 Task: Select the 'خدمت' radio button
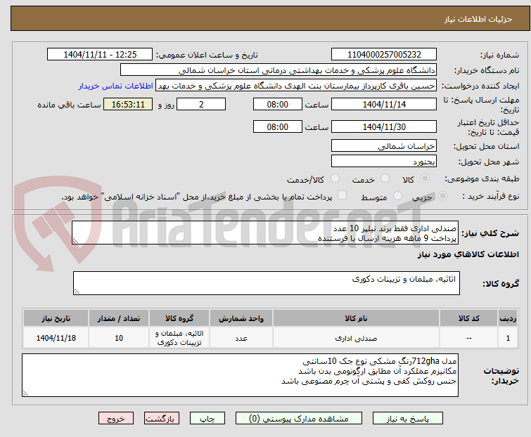pos(385,178)
